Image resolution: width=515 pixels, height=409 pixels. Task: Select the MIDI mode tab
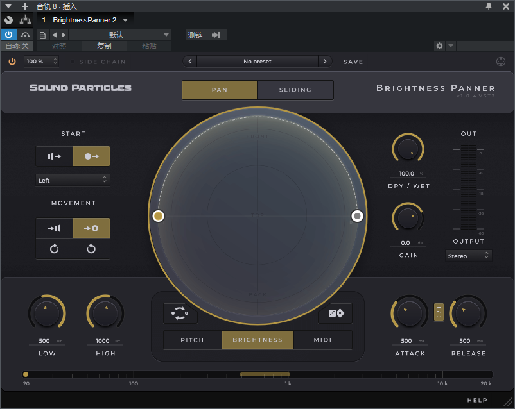click(x=323, y=340)
